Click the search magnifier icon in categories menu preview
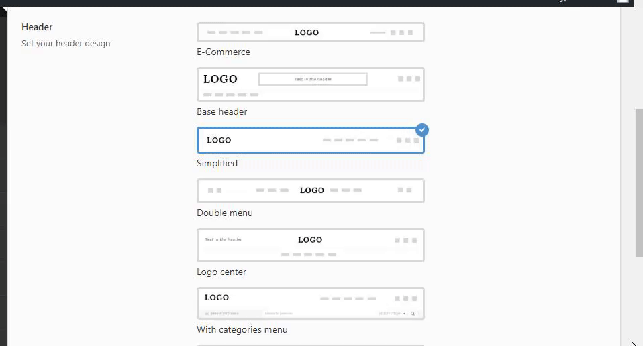 pyautogui.click(x=412, y=313)
